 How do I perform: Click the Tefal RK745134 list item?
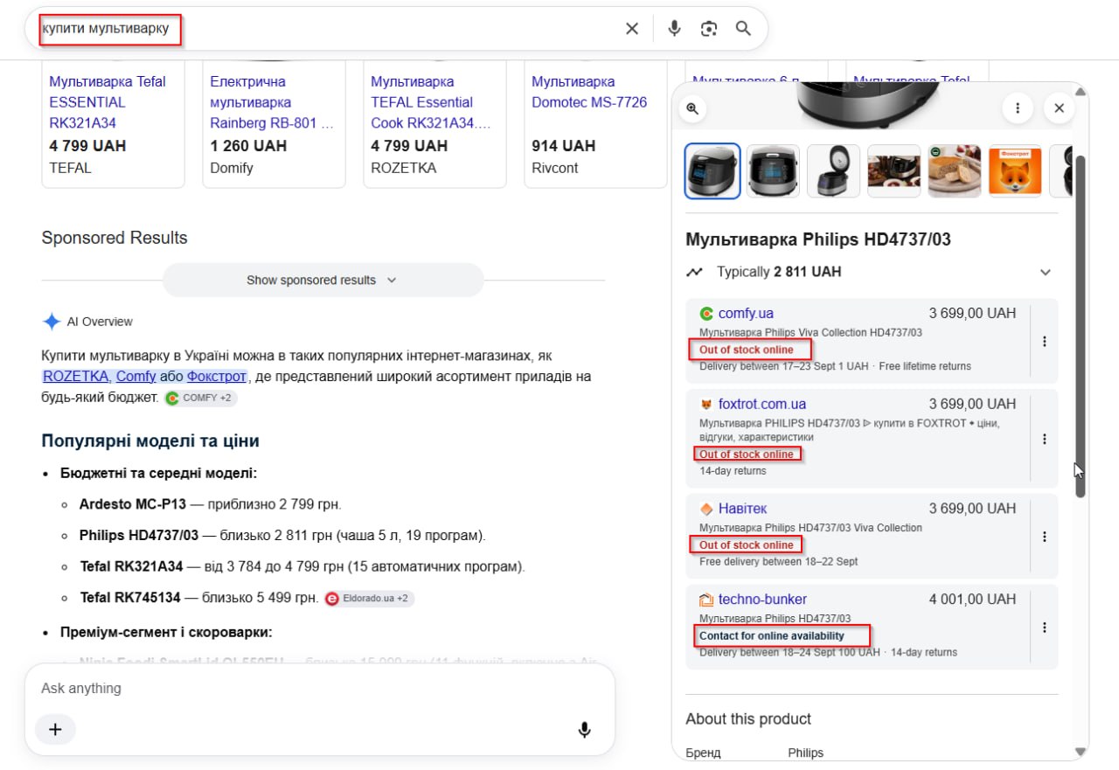coord(198,599)
